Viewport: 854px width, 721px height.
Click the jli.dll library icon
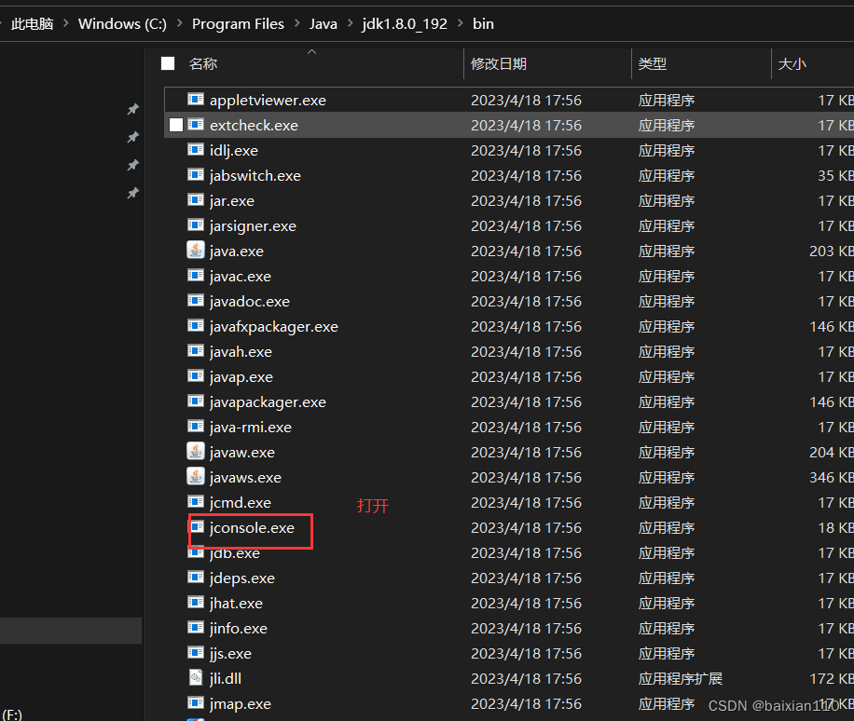point(196,677)
